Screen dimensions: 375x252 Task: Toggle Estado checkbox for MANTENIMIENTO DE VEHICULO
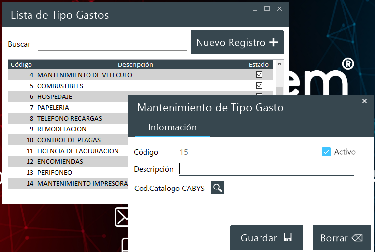[x=259, y=75]
